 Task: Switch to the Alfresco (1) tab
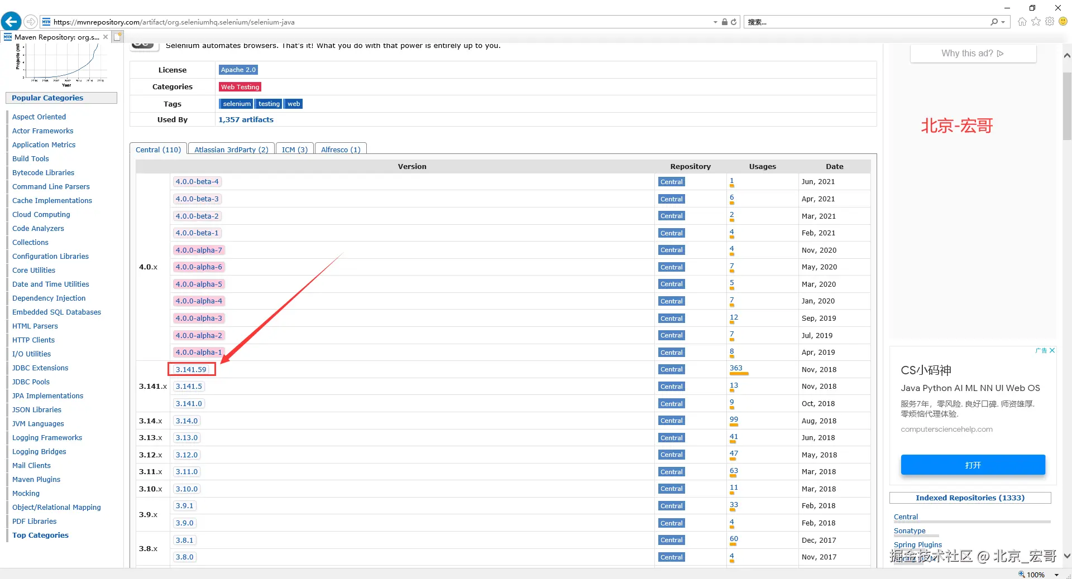[341, 149]
